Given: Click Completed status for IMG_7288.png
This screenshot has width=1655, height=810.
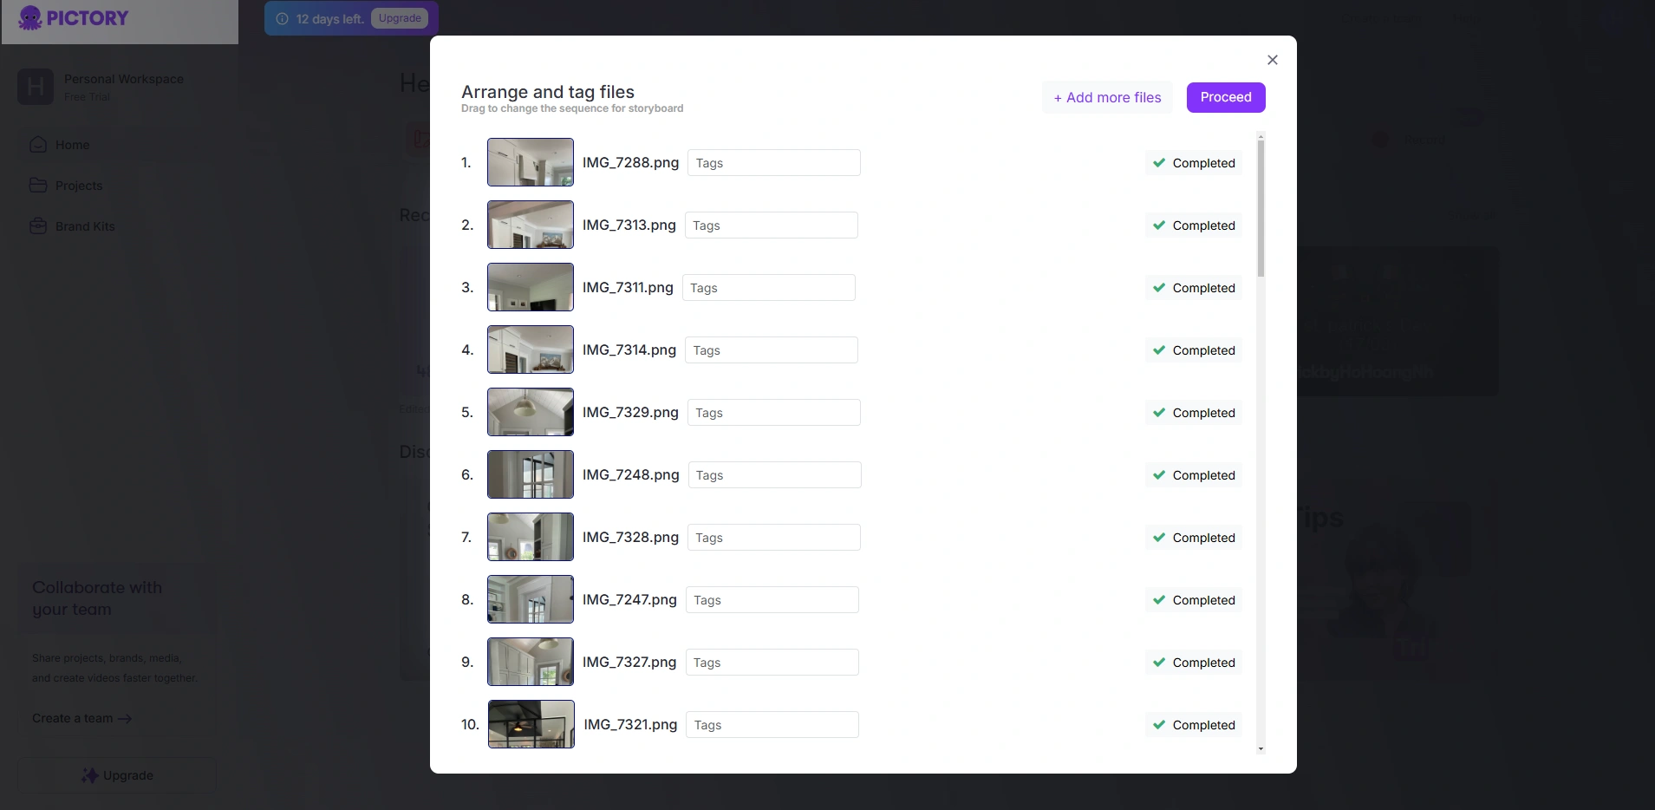Looking at the screenshot, I should (x=1194, y=163).
